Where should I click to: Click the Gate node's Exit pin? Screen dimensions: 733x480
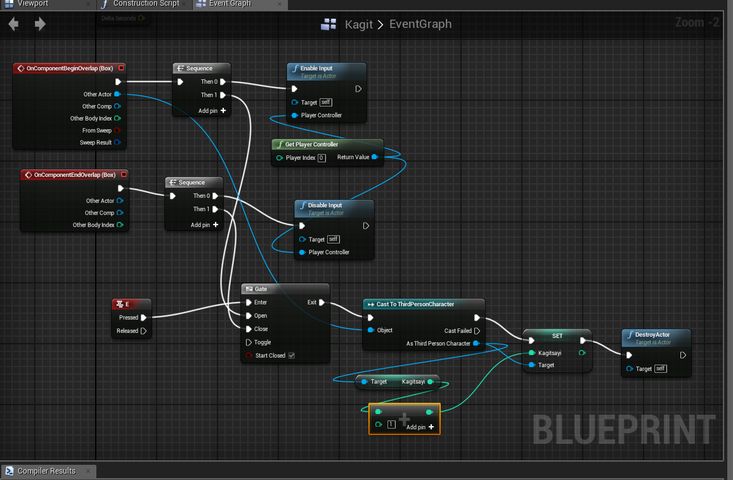click(321, 302)
